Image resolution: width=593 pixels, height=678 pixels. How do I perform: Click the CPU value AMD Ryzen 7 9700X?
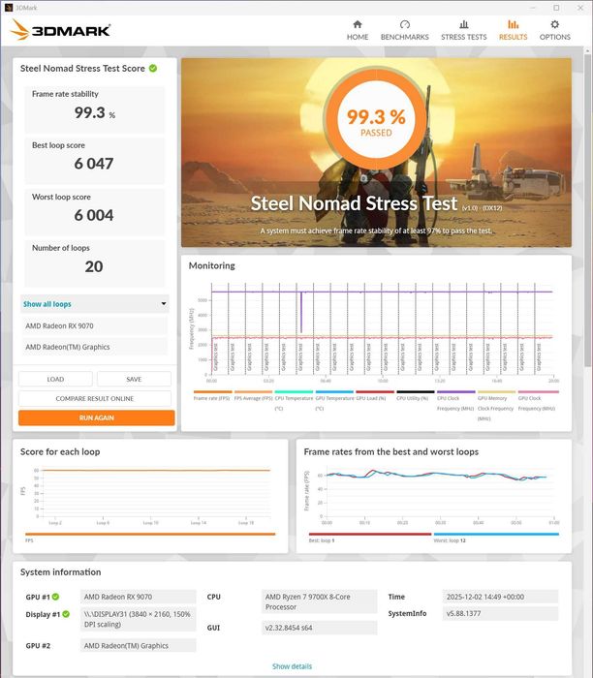click(319, 601)
